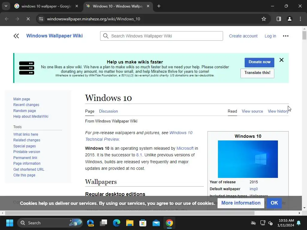
Task: Open What links here
Action: point(26,134)
